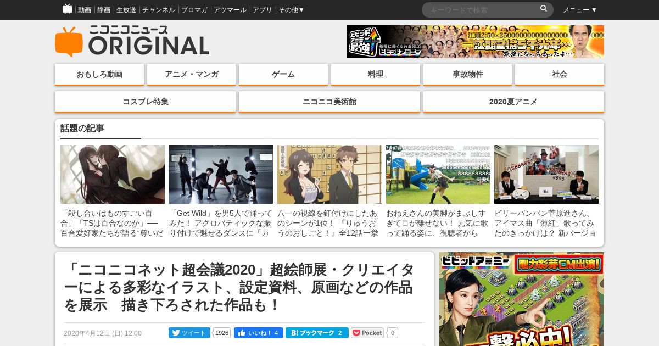
Task: Open the Get Wild dance thumbnail
Action: point(221,175)
